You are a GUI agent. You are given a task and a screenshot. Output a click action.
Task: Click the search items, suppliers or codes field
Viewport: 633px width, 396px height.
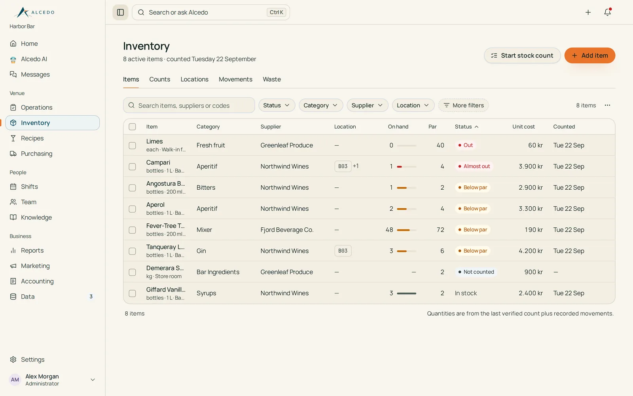[189, 105]
